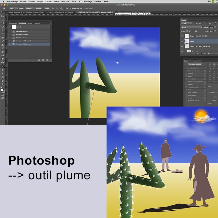Select the Type tool
This screenshot has height=218, width=218.
click(2, 70)
